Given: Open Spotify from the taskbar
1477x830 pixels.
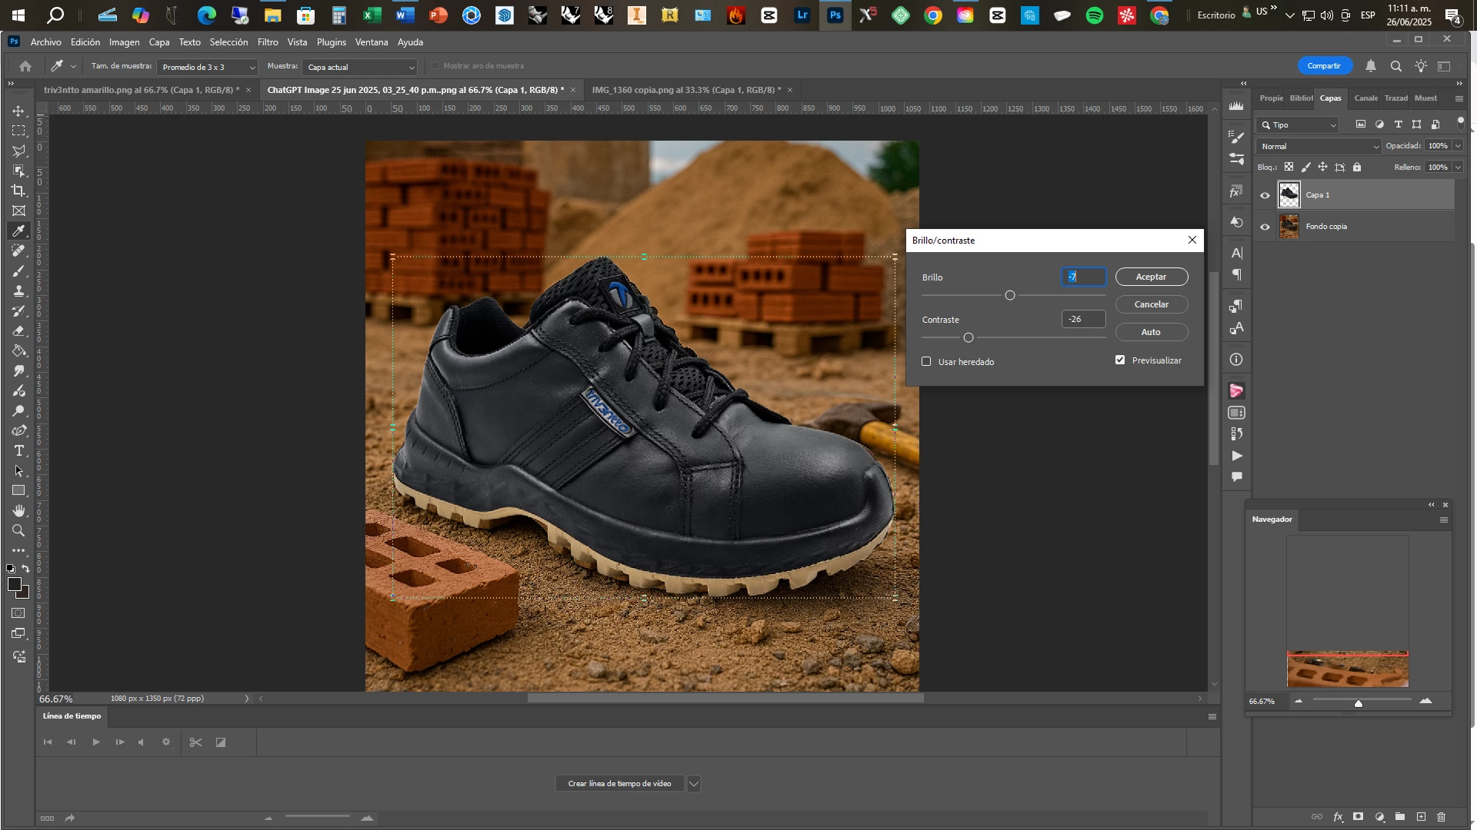Looking at the screenshot, I should [x=1095, y=15].
